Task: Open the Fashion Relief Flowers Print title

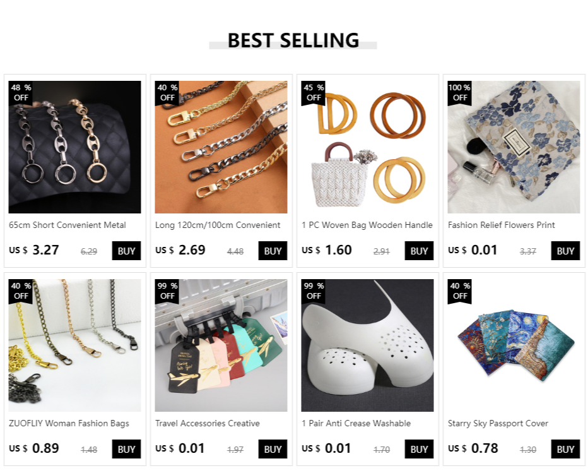Action: (502, 225)
